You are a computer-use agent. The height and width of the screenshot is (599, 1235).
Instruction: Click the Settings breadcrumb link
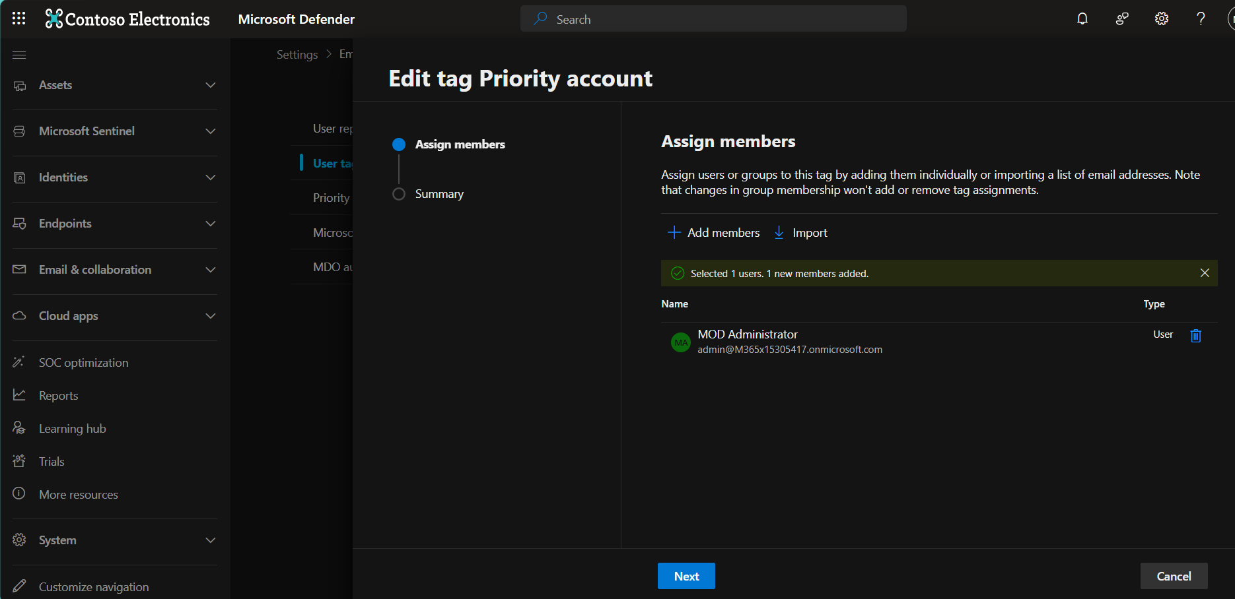(x=297, y=55)
